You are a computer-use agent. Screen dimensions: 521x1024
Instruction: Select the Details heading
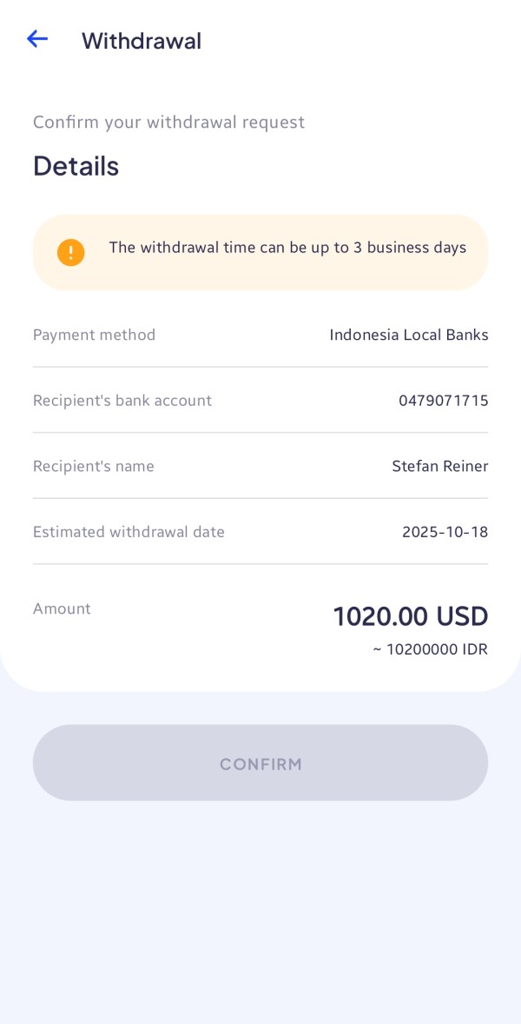pos(76,166)
